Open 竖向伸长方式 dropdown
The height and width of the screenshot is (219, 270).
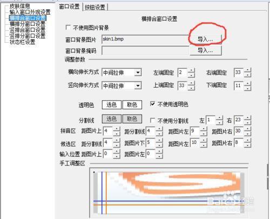[138, 85]
